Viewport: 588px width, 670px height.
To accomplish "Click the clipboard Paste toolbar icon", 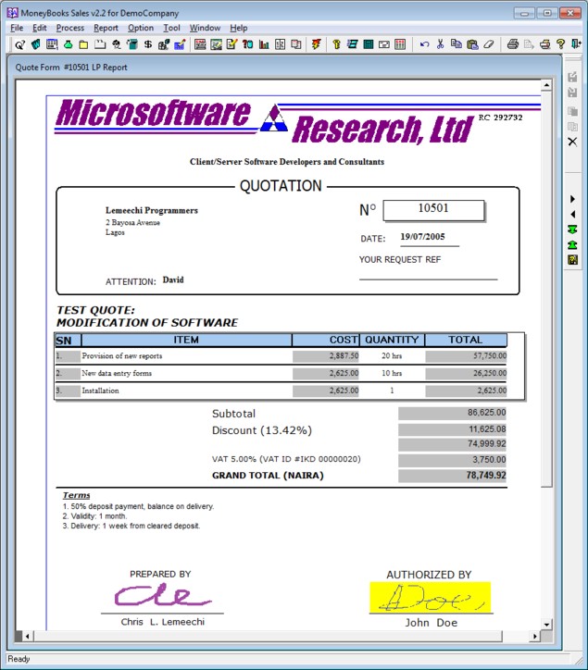I will point(472,44).
